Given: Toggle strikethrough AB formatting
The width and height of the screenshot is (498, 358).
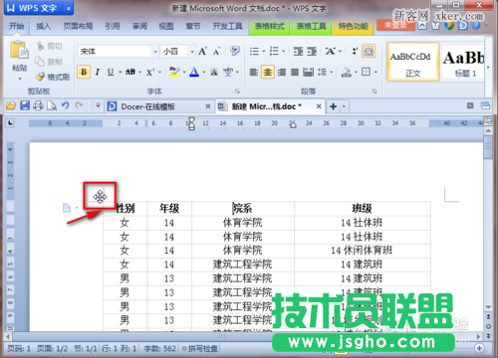Looking at the screenshot, I should click(x=130, y=72).
